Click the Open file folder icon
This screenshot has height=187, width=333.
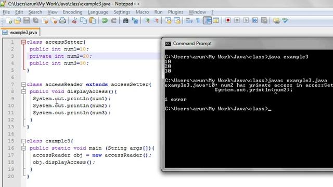(x=18, y=21)
